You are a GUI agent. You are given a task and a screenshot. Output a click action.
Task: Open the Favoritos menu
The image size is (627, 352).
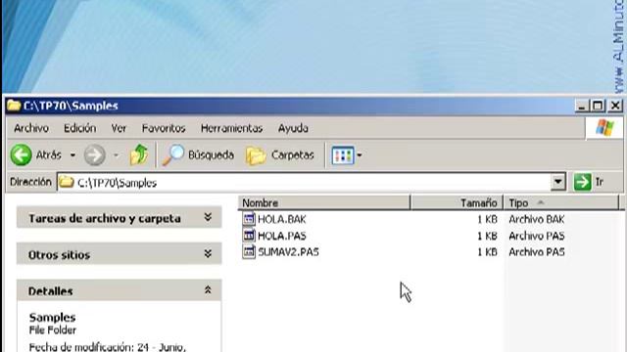click(164, 128)
